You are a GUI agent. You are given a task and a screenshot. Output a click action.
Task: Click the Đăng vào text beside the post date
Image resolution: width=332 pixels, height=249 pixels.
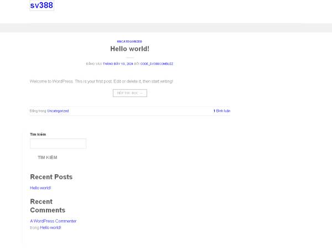94,64
